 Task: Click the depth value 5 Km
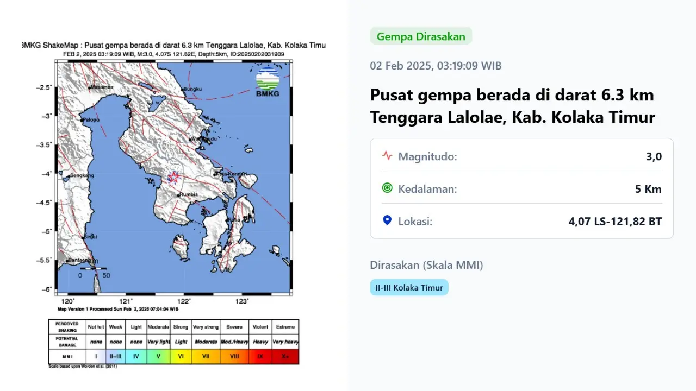pyautogui.click(x=648, y=189)
